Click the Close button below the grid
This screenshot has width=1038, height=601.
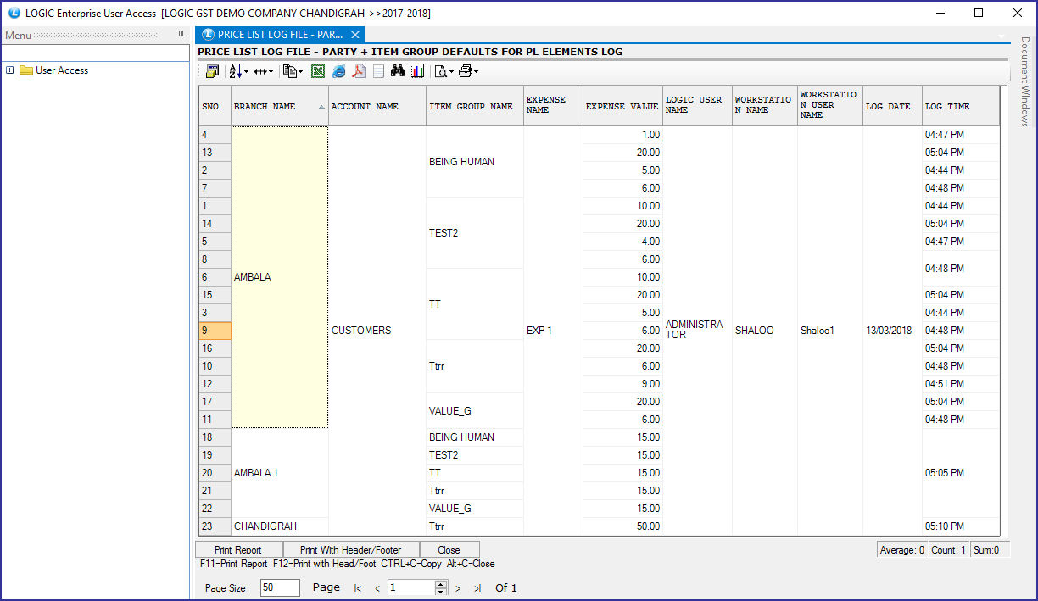449,549
